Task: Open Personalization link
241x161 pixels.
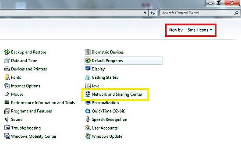Action: [105, 102]
